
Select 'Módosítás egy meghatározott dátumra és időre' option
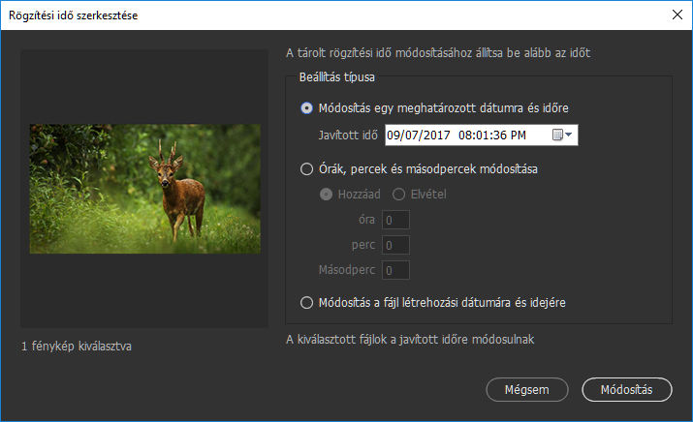pyautogui.click(x=307, y=107)
